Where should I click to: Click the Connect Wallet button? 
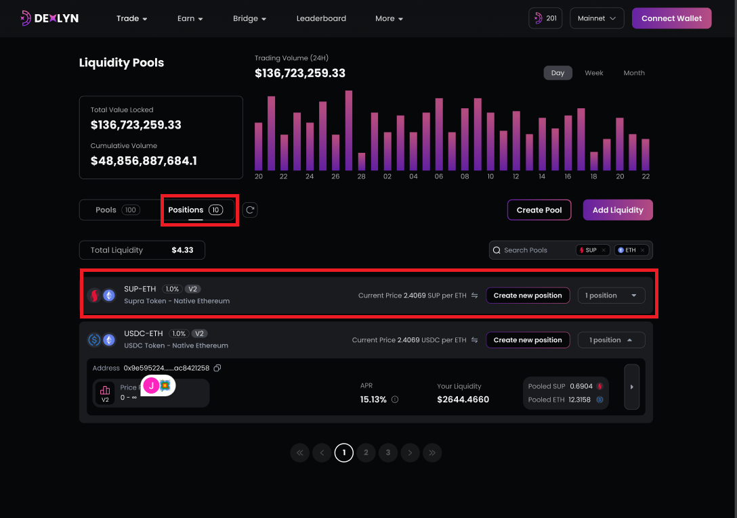(671, 18)
